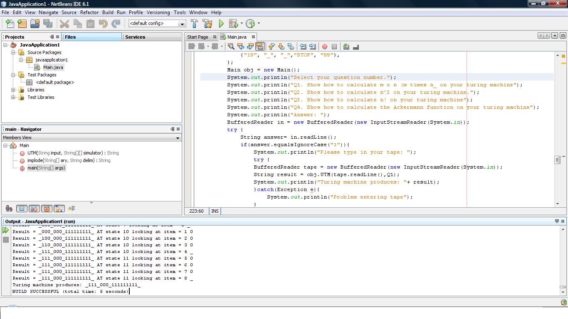Open the File menu
This screenshot has height=319, width=568.
tap(5, 12)
